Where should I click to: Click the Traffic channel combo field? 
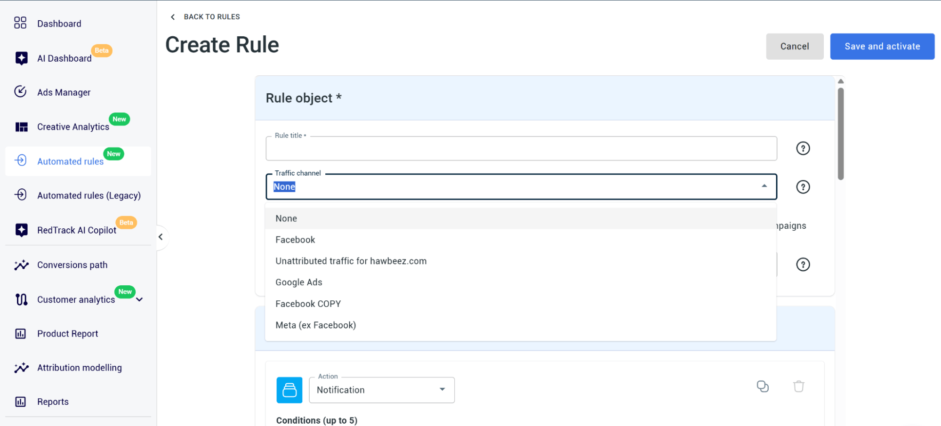(x=521, y=187)
